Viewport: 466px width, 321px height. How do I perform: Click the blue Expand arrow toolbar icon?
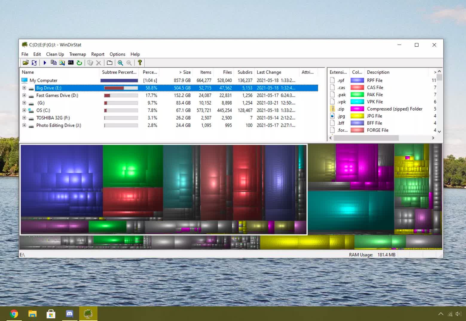tap(45, 63)
